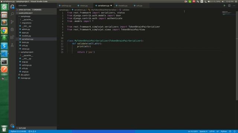The image size is (238, 133).
Task: Open the Explorer view icon
Action: [x=12, y=7]
